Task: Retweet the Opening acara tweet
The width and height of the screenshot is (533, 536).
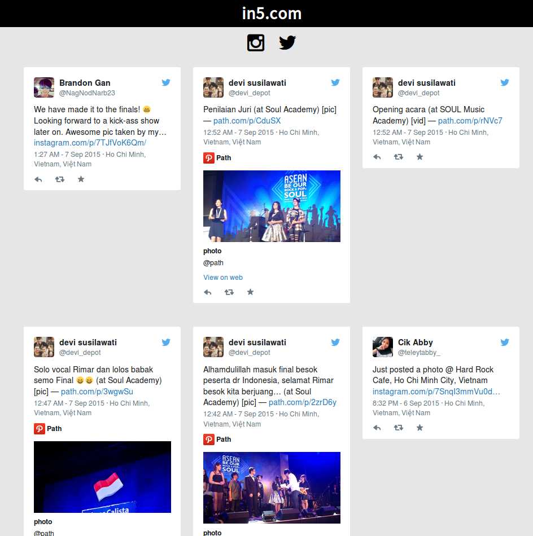Action: click(x=399, y=157)
